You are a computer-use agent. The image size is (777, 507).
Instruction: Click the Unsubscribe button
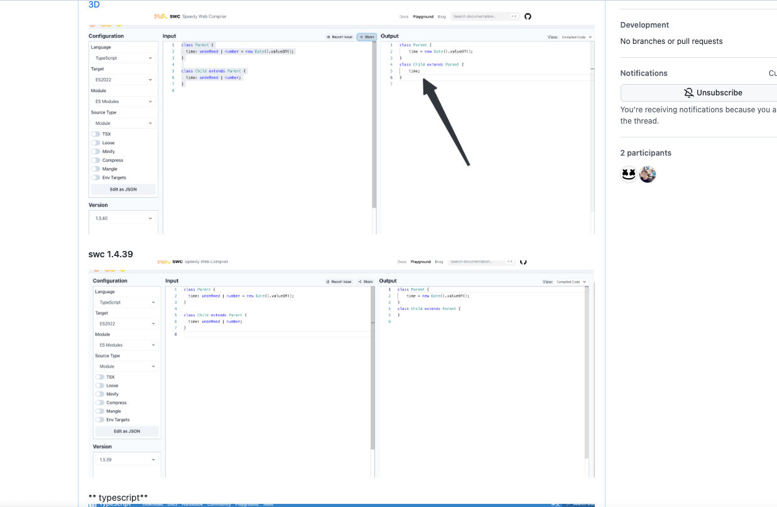coord(713,92)
